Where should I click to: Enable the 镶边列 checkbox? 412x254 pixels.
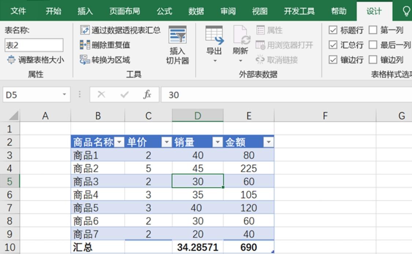pyautogui.click(x=373, y=60)
